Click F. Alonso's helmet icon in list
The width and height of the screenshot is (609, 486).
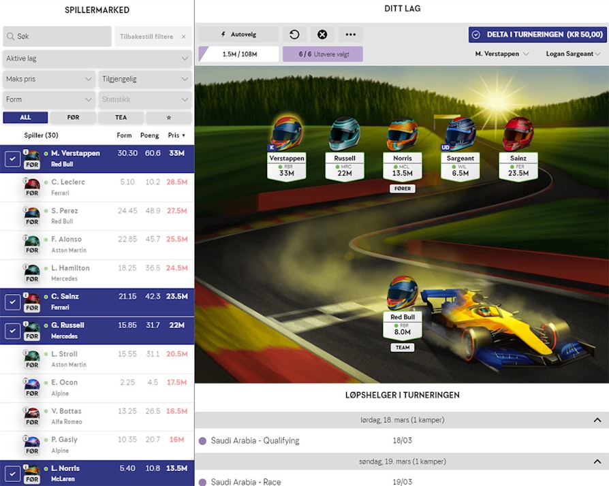click(32, 241)
